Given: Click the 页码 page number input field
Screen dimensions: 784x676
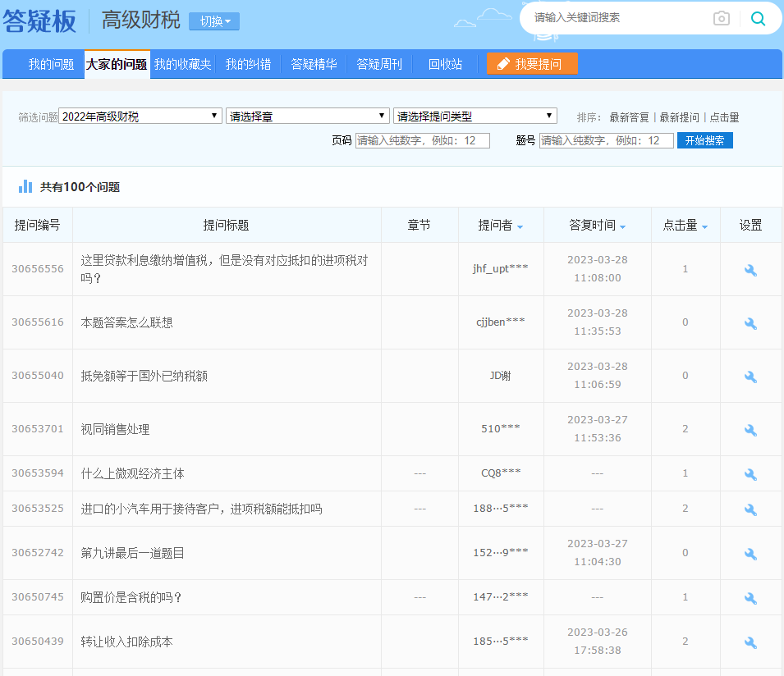Looking at the screenshot, I should (422, 140).
